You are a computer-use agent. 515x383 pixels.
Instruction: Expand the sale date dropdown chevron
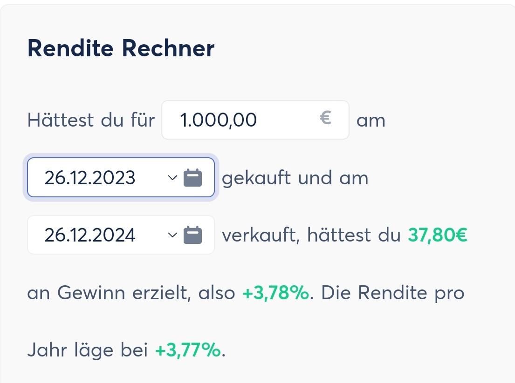[x=172, y=235]
